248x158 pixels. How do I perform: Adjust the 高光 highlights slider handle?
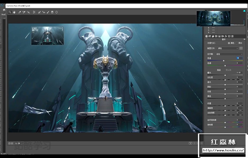(225, 85)
